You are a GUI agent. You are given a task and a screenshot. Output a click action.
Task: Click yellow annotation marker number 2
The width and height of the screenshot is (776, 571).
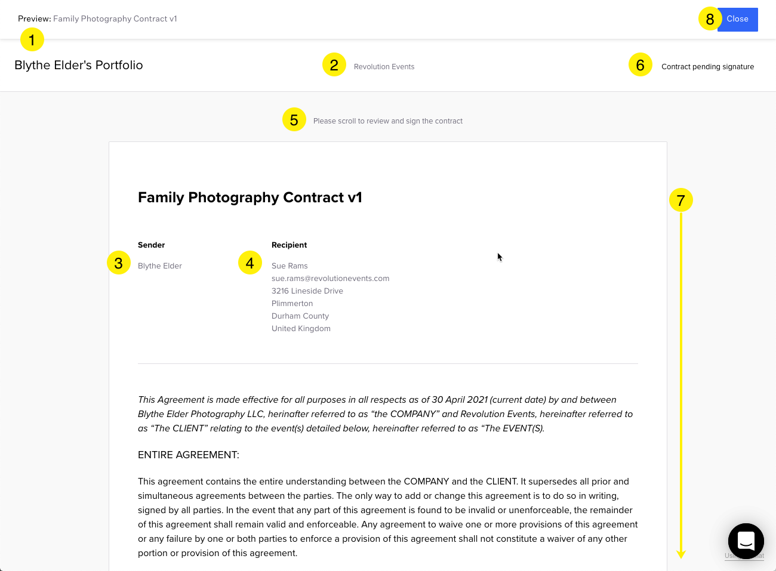pos(334,65)
